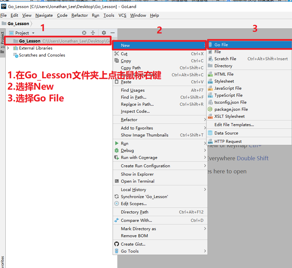292x268 pixels.
Task: Expand the Add to Favorites submenu arrow
Action: (205, 128)
